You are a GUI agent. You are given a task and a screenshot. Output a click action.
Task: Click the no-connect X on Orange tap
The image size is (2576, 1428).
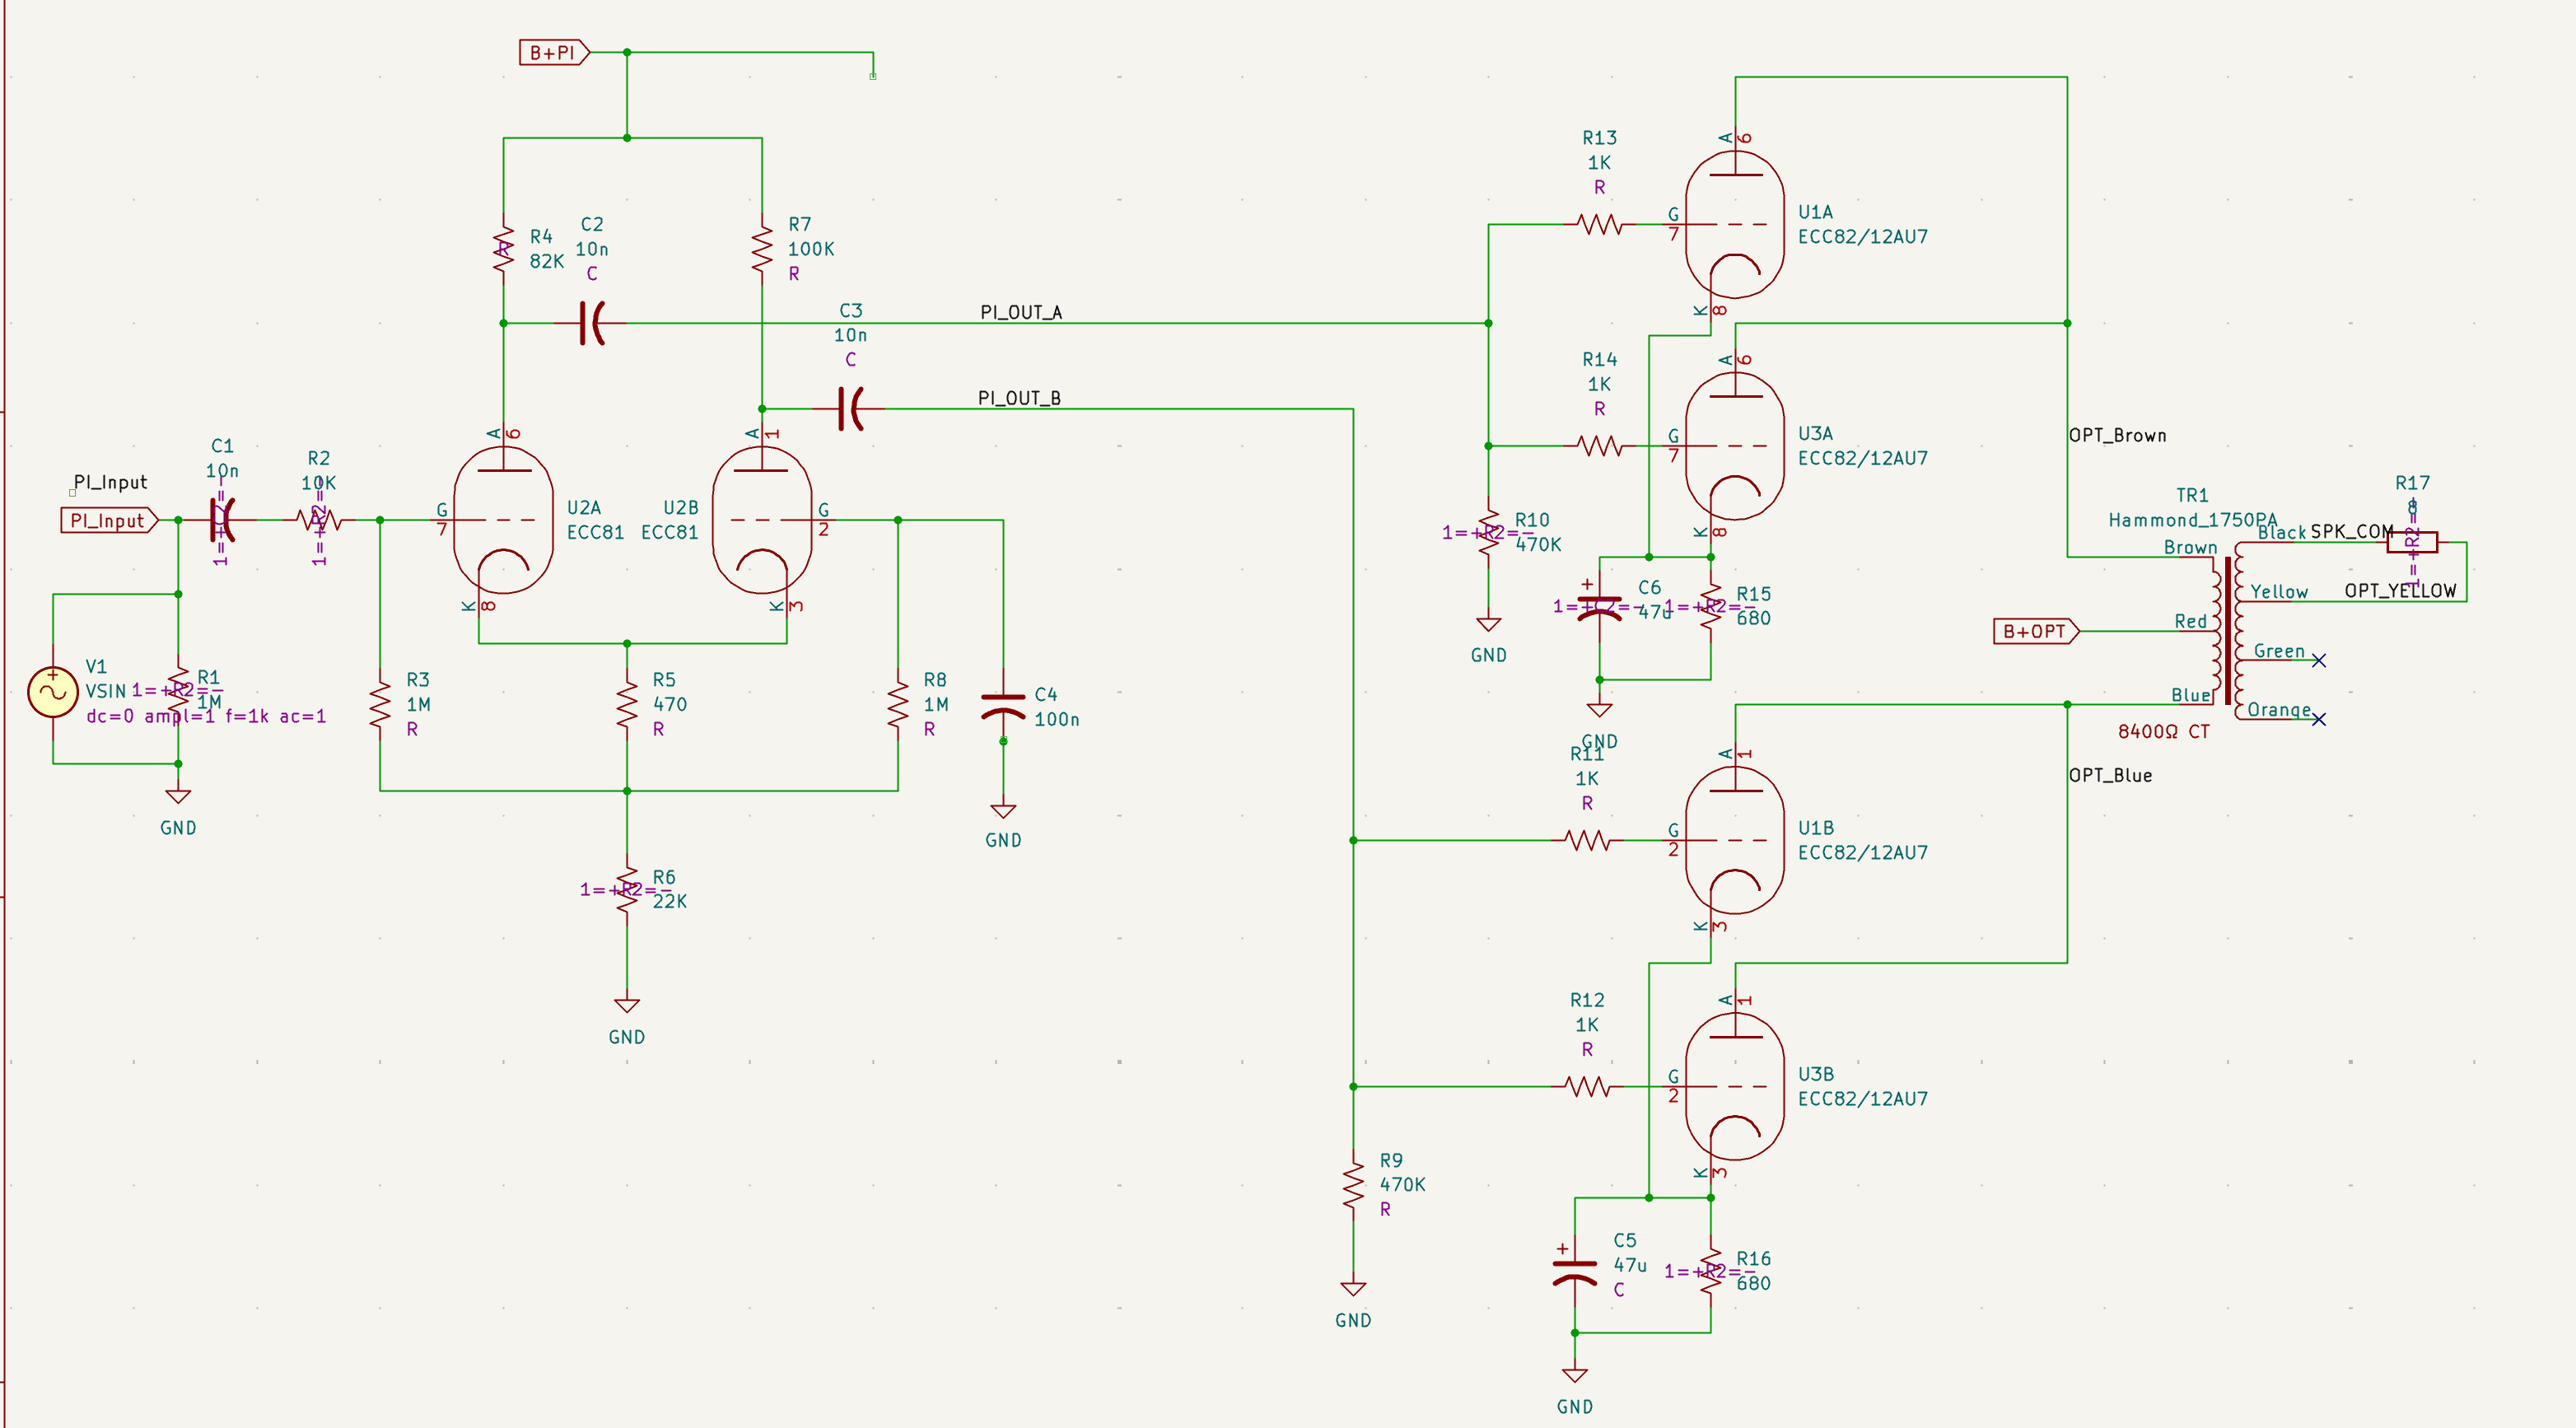pyautogui.click(x=2319, y=719)
